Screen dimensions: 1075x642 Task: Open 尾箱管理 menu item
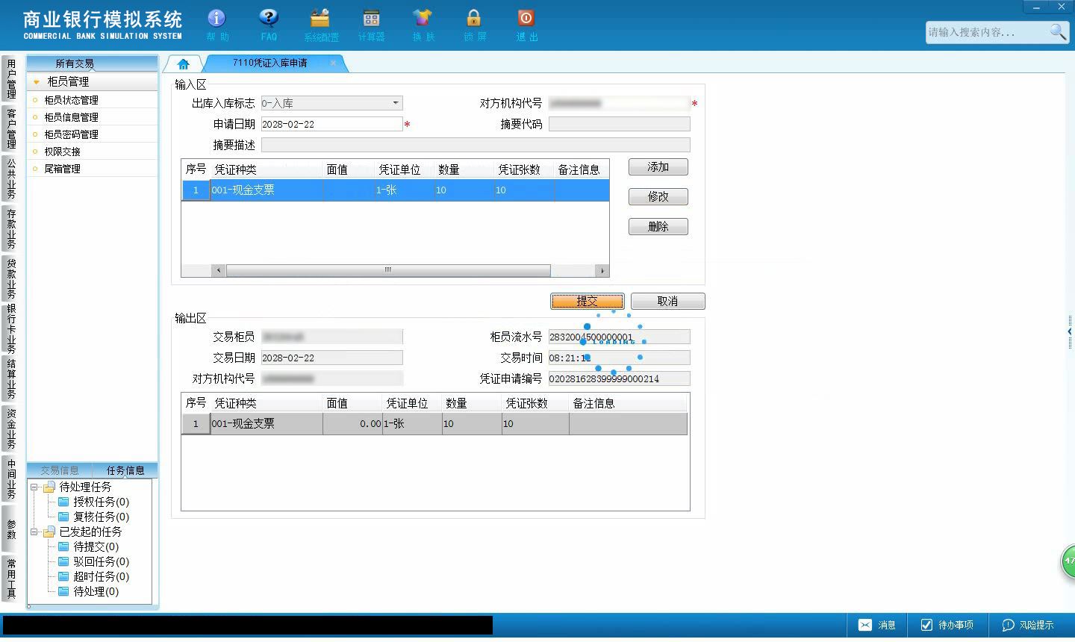point(62,169)
